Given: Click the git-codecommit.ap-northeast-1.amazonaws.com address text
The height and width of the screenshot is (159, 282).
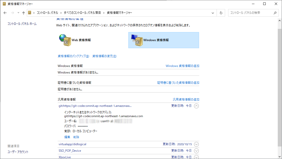Looking at the screenshot, I should click(104, 116).
